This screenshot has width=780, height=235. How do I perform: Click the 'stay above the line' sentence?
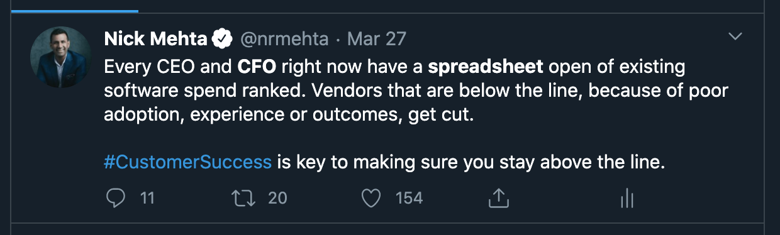click(x=386, y=161)
